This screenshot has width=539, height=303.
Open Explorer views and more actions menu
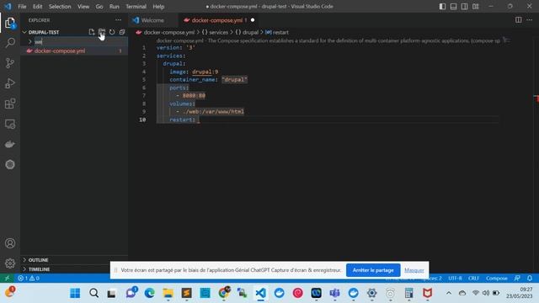(118, 20)
